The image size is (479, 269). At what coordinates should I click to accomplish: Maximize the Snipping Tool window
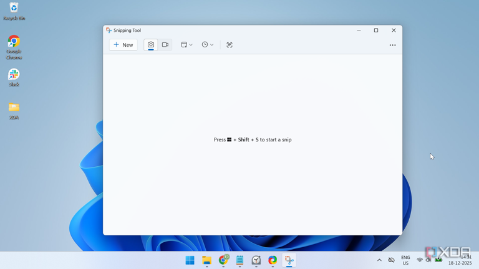(376, 30)
